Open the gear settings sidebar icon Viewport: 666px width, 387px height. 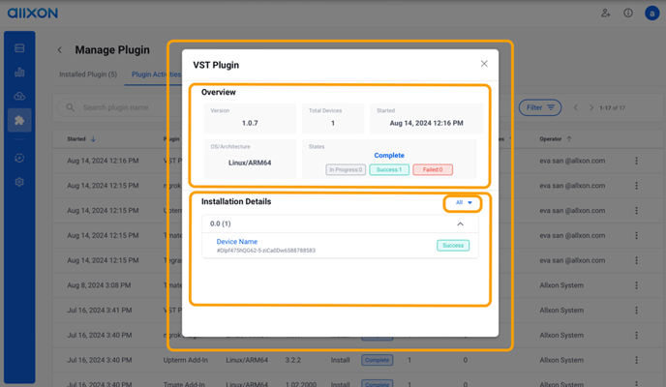(19, 182)
